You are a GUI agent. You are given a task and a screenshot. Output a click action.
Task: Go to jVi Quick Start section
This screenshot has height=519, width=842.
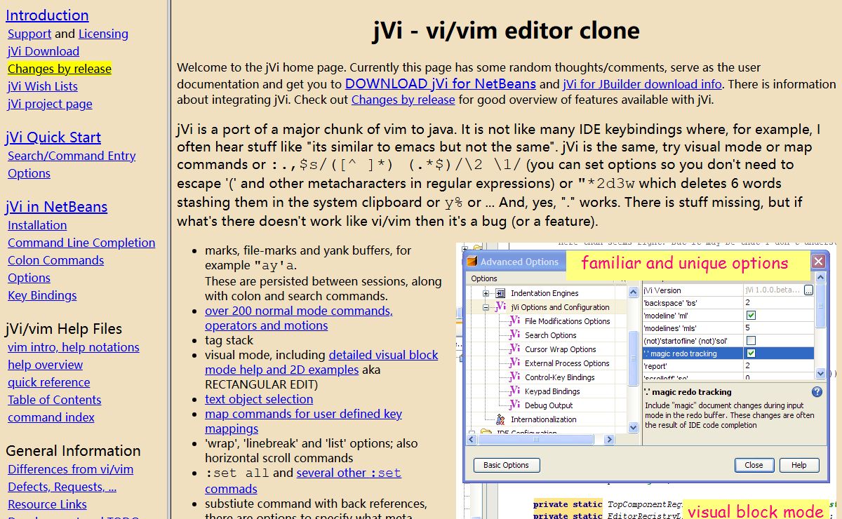53,137
